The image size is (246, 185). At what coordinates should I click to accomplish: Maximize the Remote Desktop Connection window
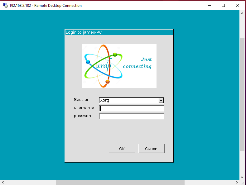[x=223, y=5]
